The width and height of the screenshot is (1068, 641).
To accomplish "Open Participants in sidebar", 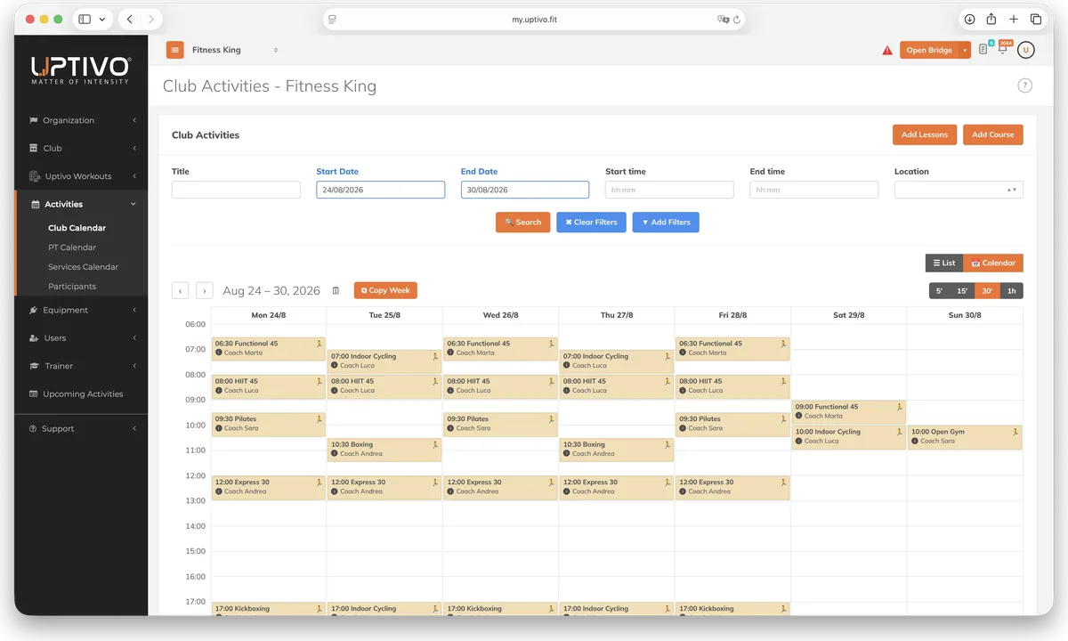I will tap(72, 287).
